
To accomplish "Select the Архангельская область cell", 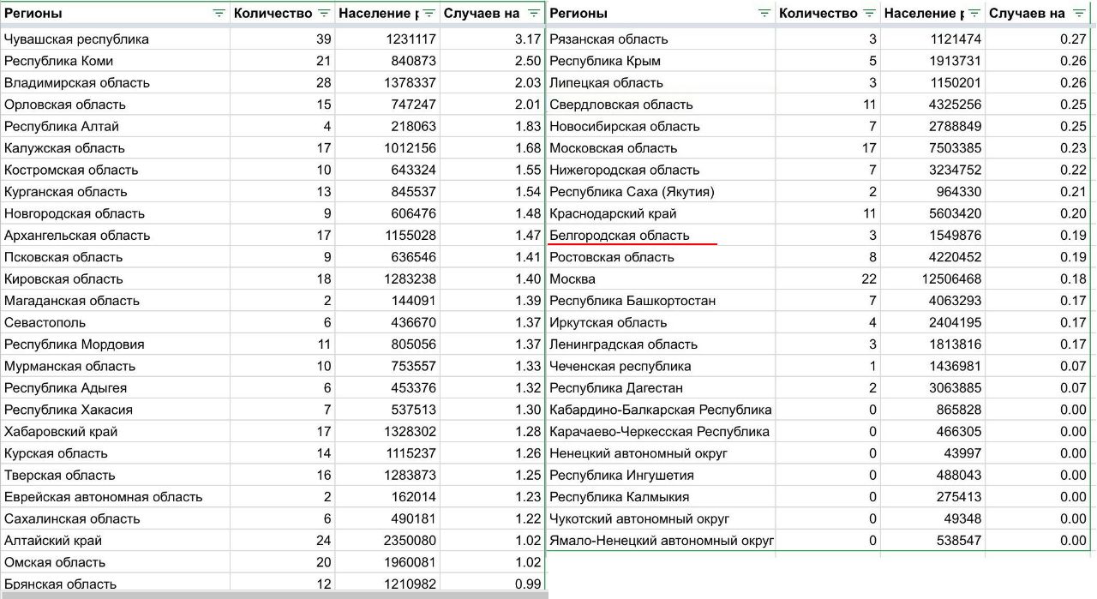I will [115, 236].
